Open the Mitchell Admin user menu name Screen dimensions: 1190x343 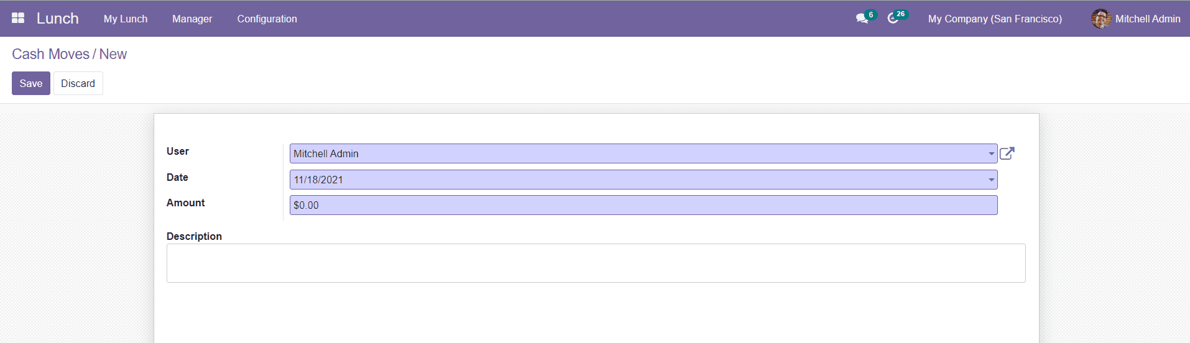coord(1147,19)
